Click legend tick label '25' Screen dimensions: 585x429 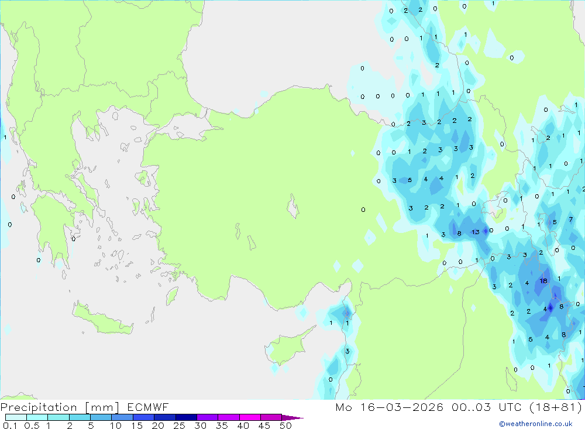tap(180, 425)
